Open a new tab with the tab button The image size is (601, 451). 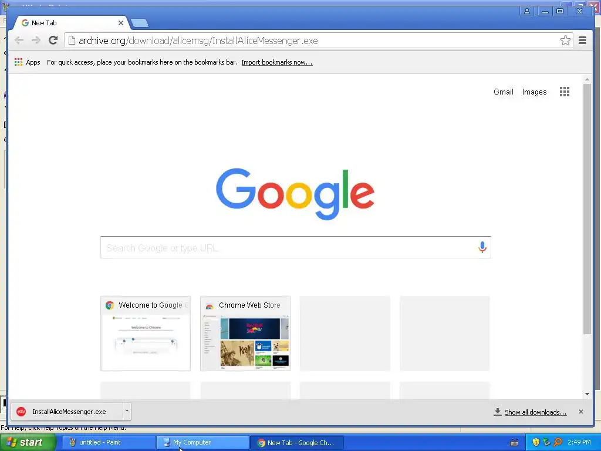click(140, 23)
